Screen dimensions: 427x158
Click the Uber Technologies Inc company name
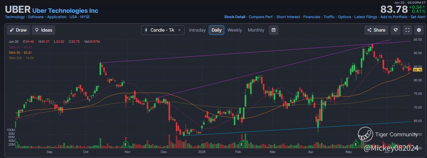click(x=65, y=10)
